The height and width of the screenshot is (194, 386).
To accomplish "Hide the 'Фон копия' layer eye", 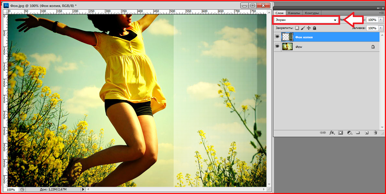I will (x=277, y=37).
